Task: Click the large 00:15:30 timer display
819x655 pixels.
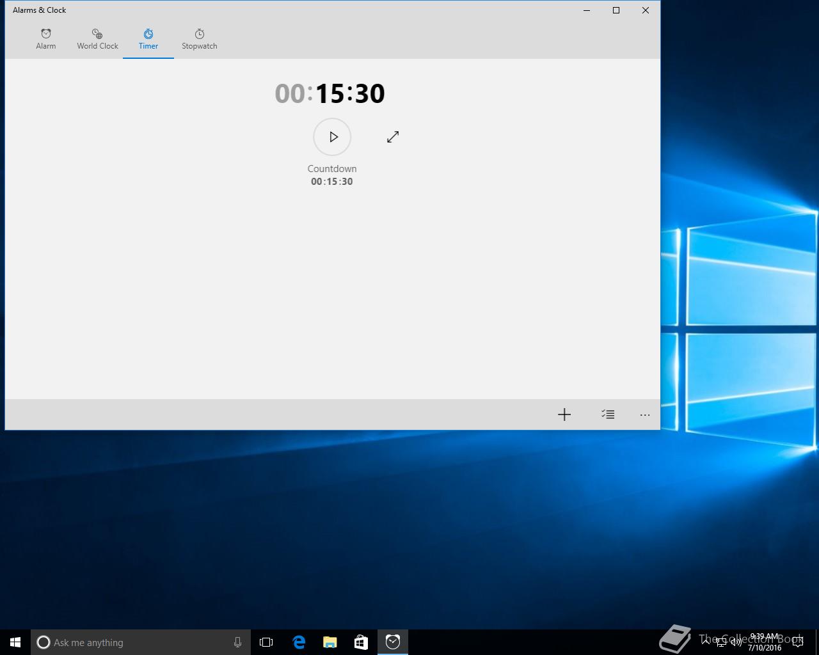Action: click(x=330, y=93)
